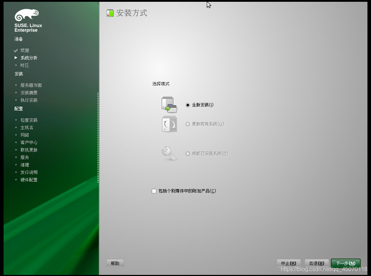Click the 中止(R) button
This screenshot has width=371, height=276.
(289, 263)
